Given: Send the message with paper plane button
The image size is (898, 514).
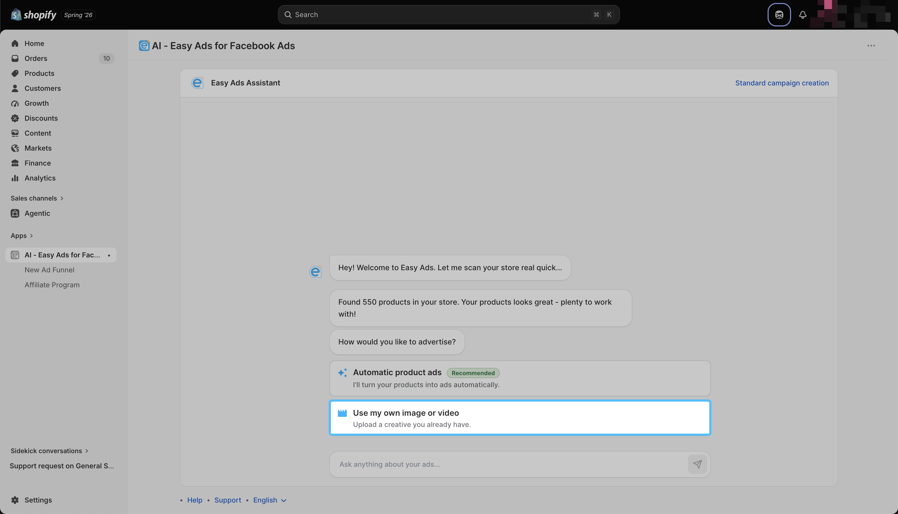Looking at the screenshot, I should (697, 464).
